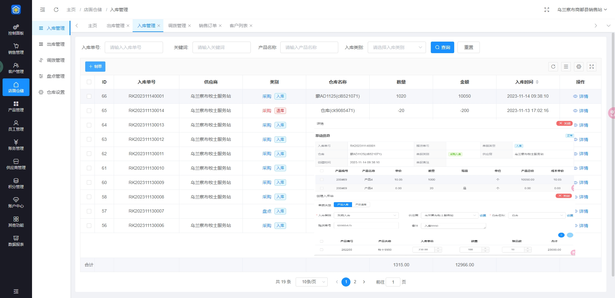This screenshot has height=298, width=615.
Task: Click the 制单 create button
Action: tap(95, 67)
